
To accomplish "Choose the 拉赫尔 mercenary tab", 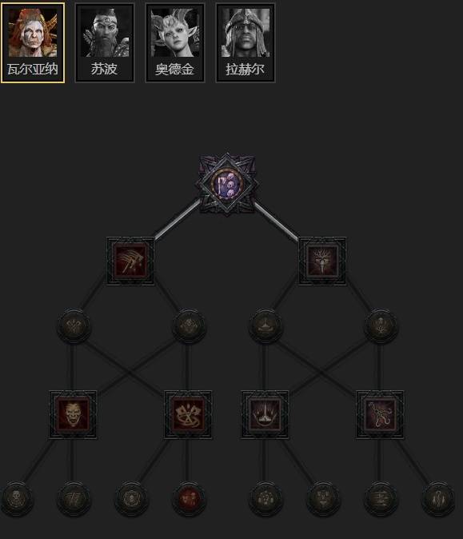I will coord(245,43).
